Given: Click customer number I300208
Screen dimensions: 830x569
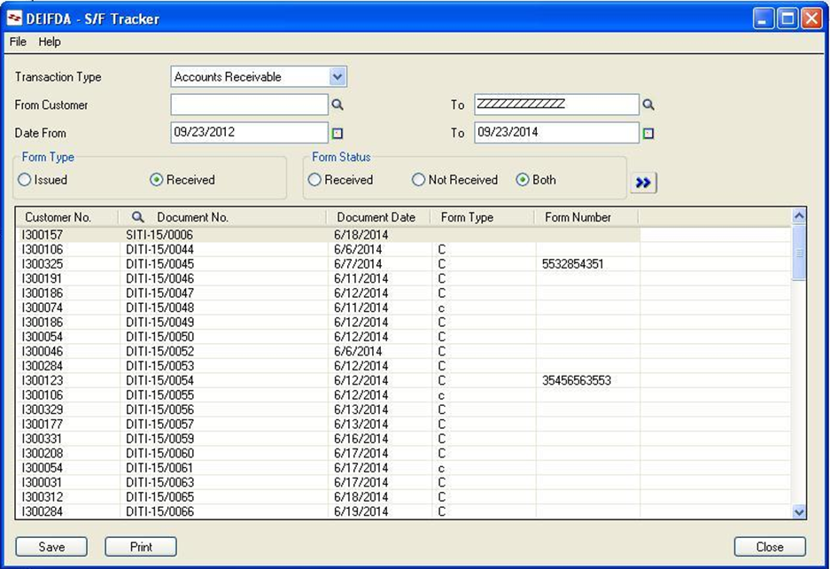Looking at the screenshot, I should tap(43, 453).
